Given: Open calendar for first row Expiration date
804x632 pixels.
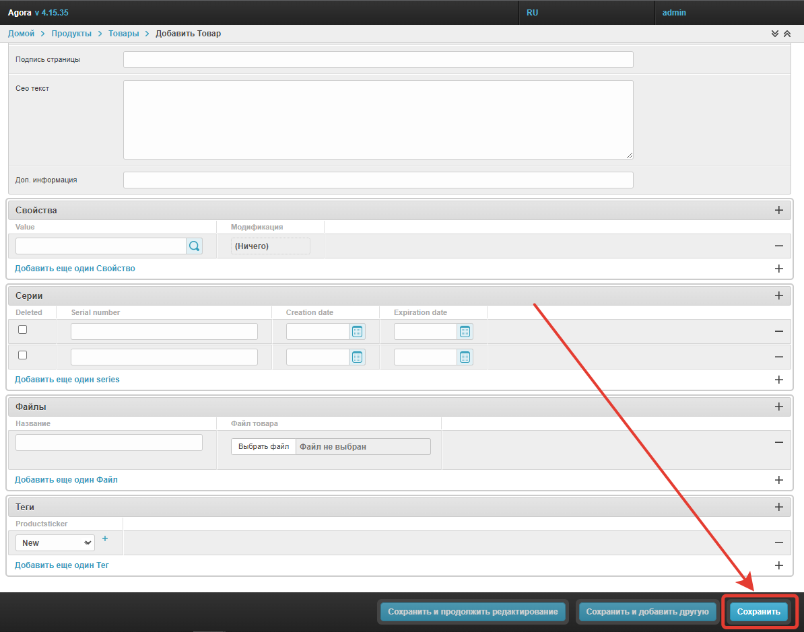Looking at the screenshot, I should (465, 331).
